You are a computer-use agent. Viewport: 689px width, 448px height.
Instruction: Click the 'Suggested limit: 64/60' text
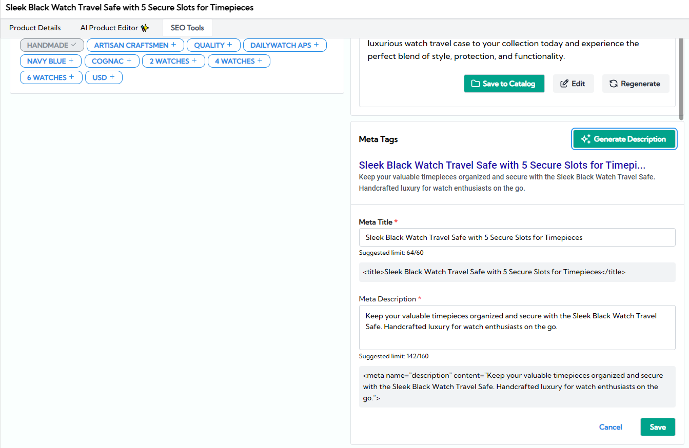click(x=391, y=253)
